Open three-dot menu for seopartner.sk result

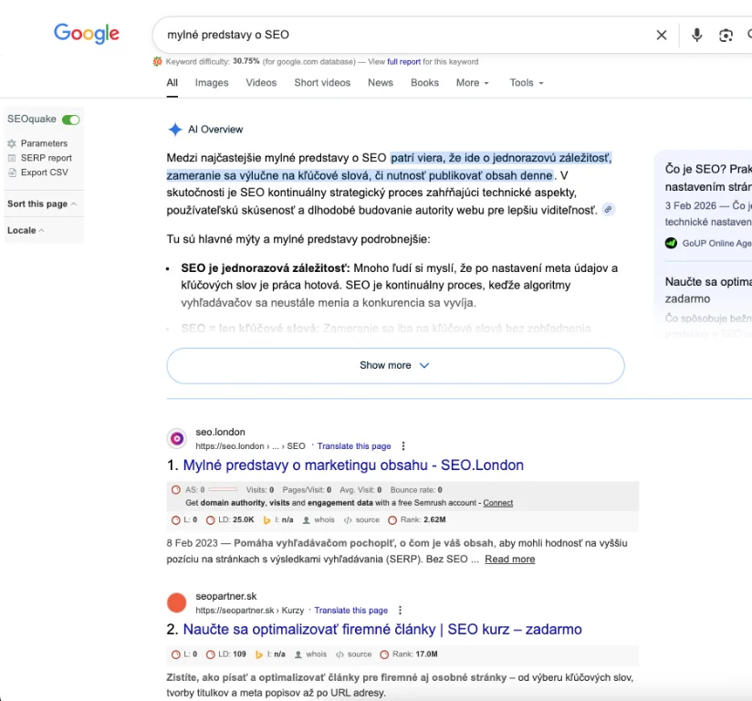[x=401, y=611]
